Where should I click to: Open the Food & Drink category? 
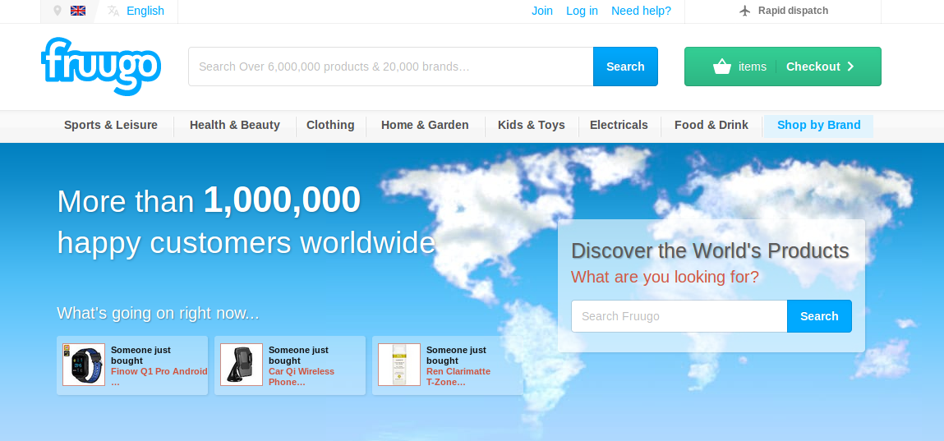711,125
